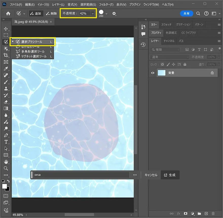223x218 pixels.
Task: Swap foreground and background colors
Action: click(8, 181)
